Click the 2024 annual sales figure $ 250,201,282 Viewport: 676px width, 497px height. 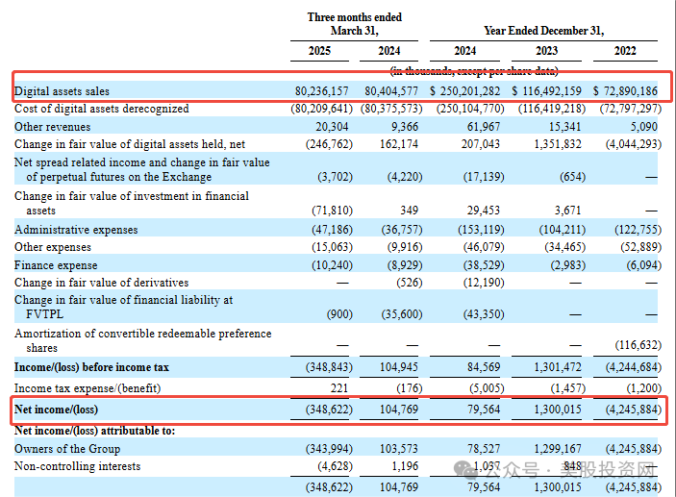[x=465, y=91]
